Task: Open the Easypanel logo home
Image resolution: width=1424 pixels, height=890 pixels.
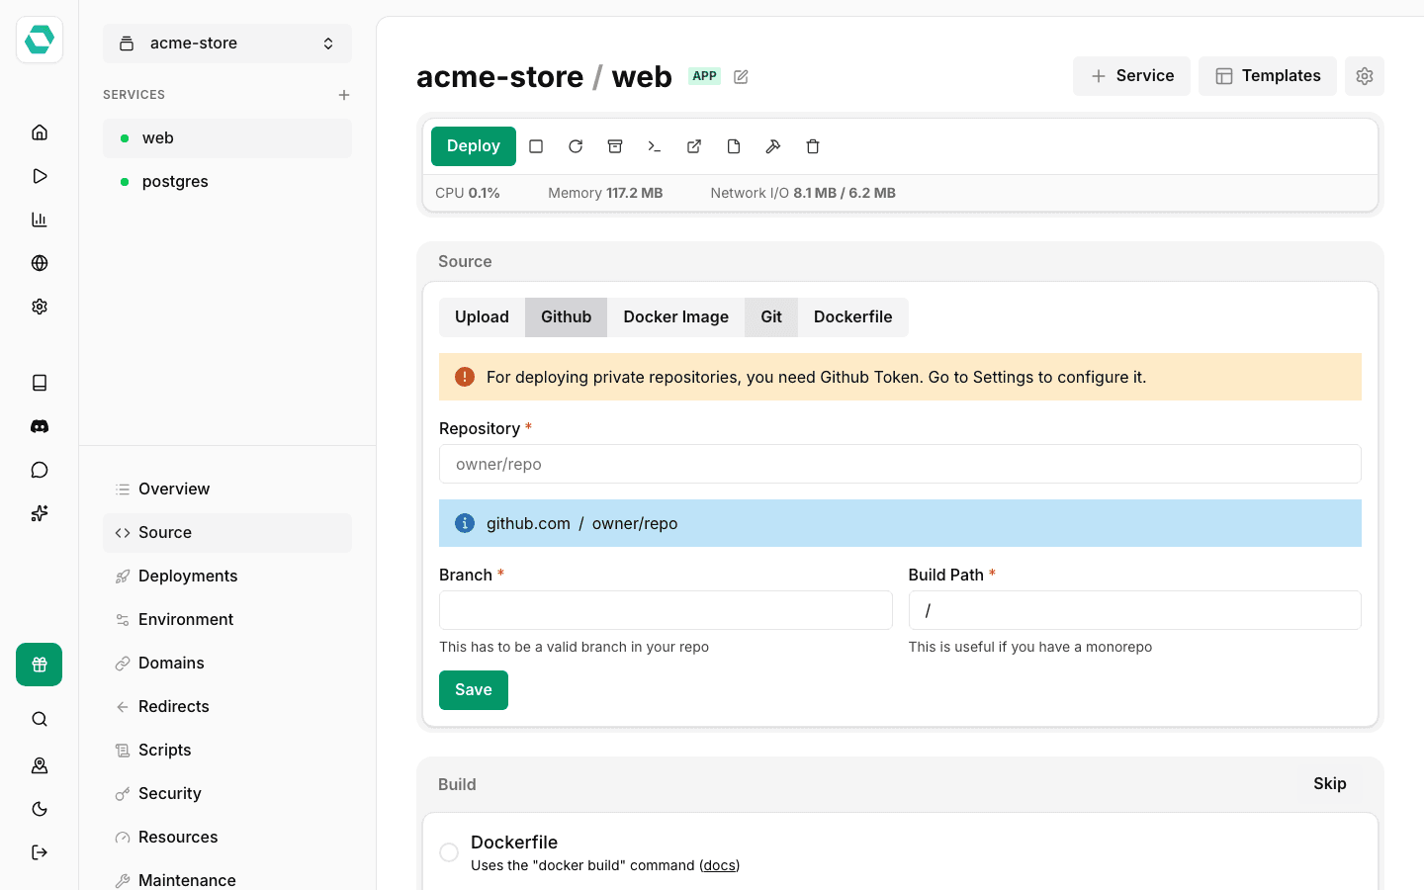Action: (x=40, y=40)
